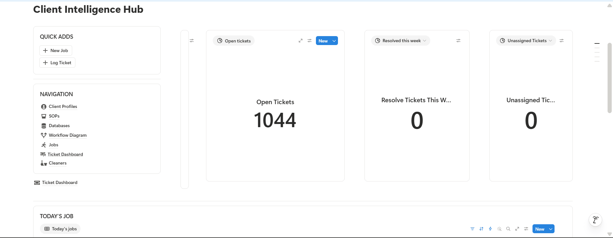The image size is (613, 238).
Task: Click the AI sparkle icon in Today's jobs toolbar
Action: (499, 229)
